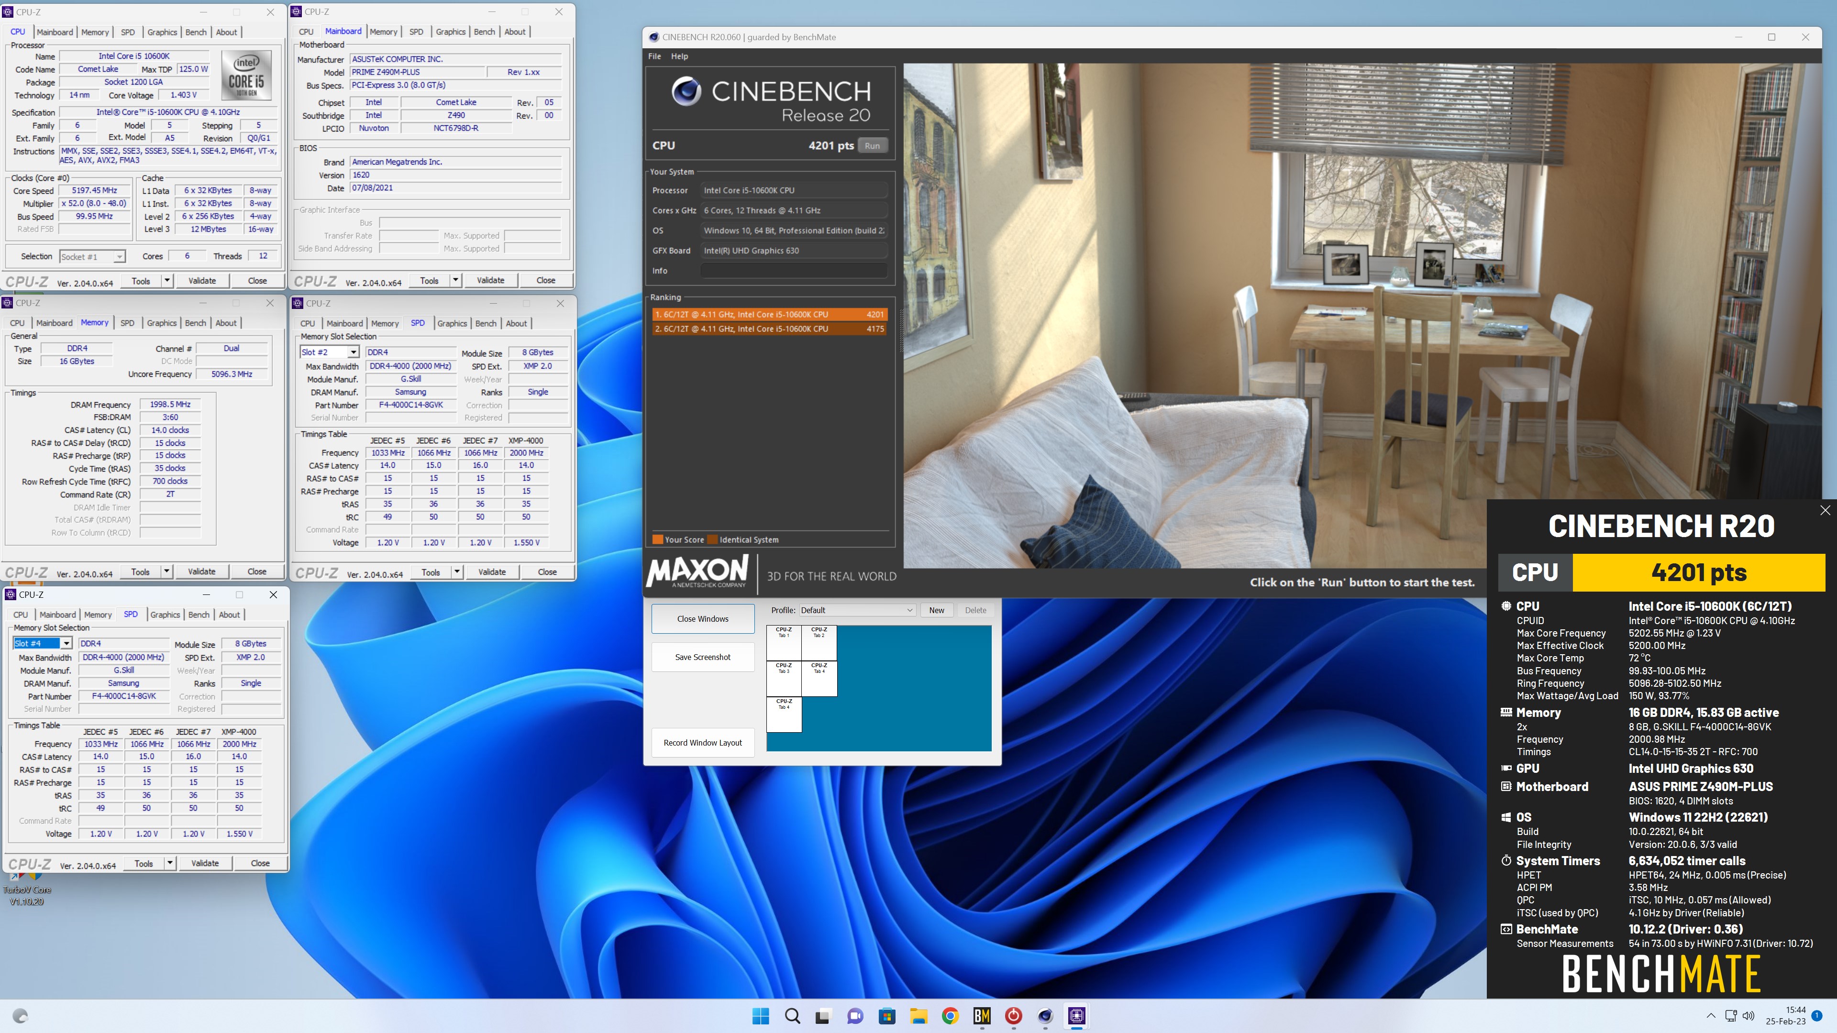Open the Socket #1 selection dropdown
Image resolution: width=1837 pixels, height=1033 pixels.
(x=93, y=257)
